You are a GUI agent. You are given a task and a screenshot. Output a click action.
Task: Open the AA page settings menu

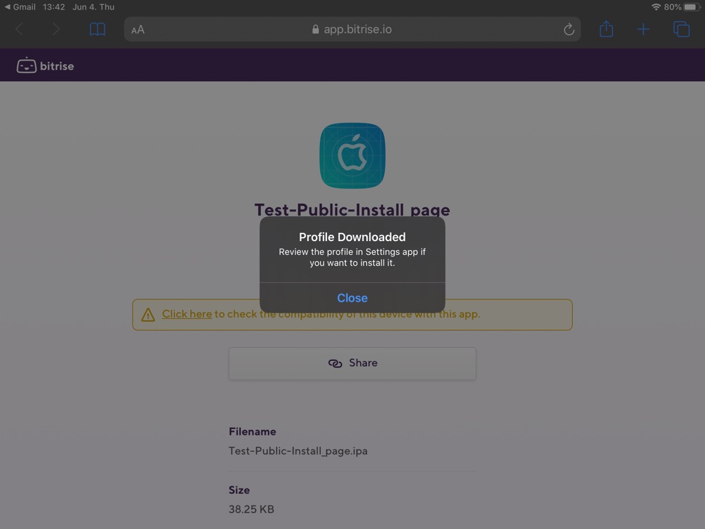[137, 30]
